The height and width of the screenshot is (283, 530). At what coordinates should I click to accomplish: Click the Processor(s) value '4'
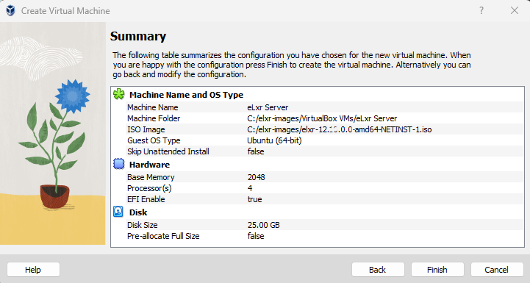tap(250, 188)
